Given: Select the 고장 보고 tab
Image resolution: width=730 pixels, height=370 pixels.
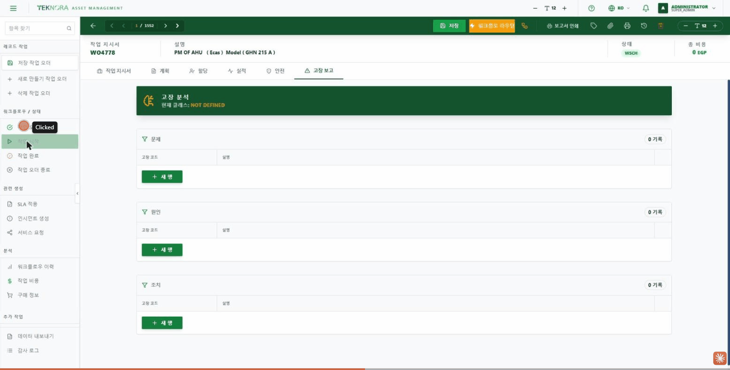Looking at the screenshot, I should click(319, 71).
